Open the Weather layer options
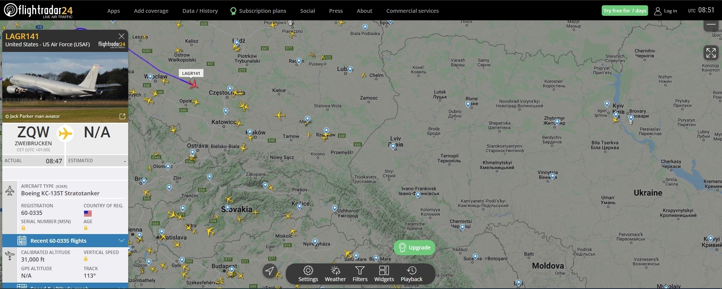722x289 pixels. [335, 274]
